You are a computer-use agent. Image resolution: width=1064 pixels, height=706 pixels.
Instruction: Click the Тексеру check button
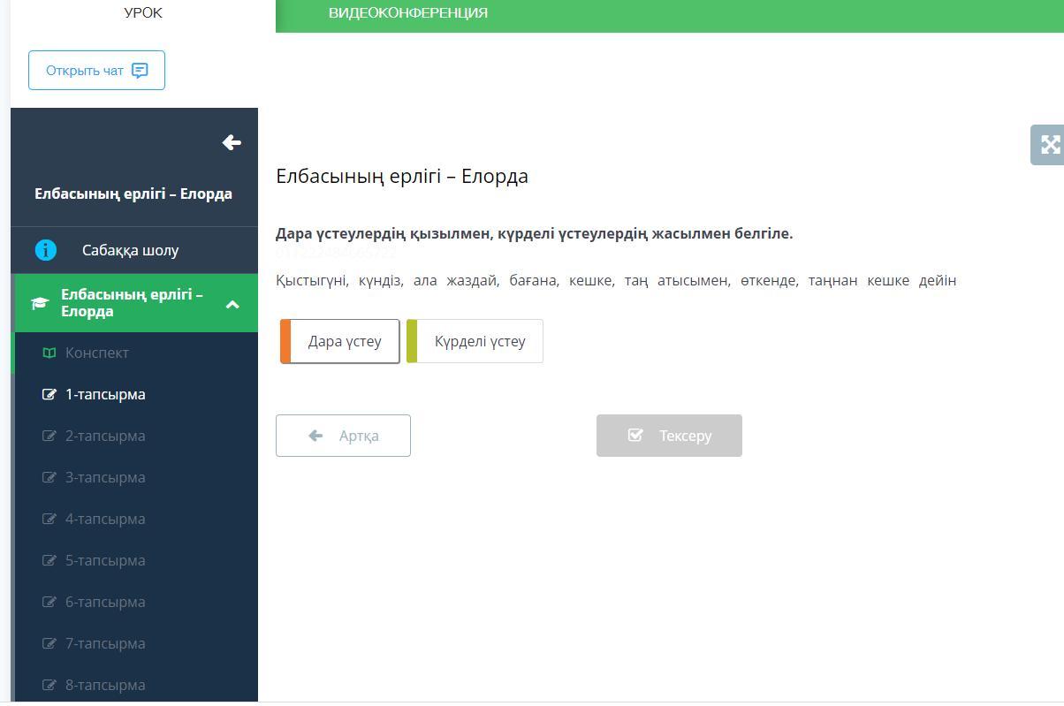(669, 436)
